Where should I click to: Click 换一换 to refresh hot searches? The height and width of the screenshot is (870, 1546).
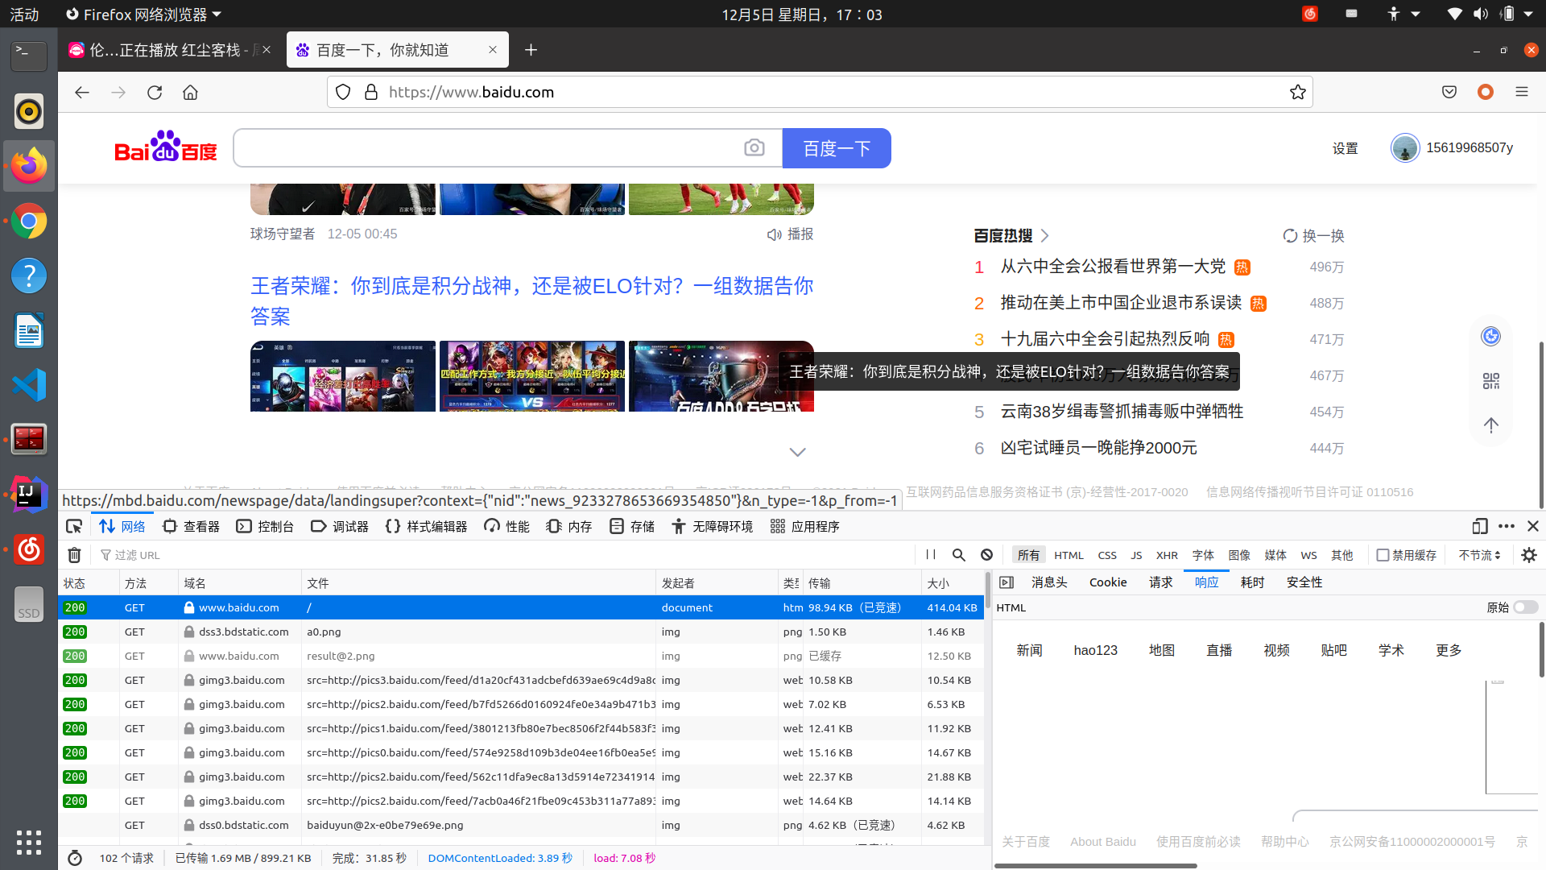(x=1313, y=236)
